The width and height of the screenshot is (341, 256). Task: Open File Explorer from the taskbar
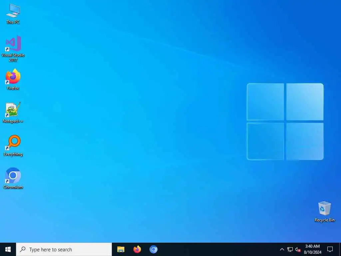tap(121, 249)
